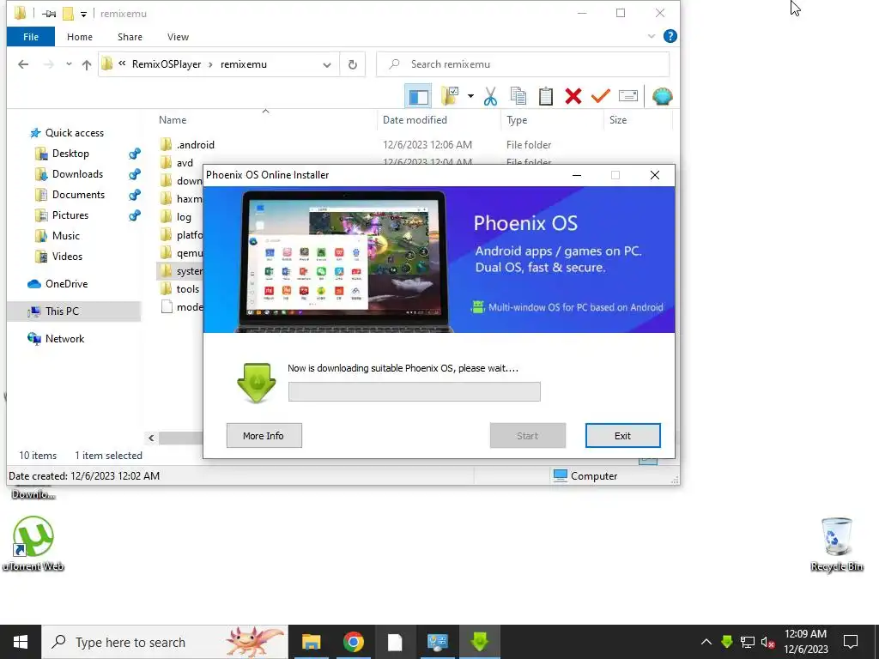Click the Rename icon in Explorer toolbar
Image resolution: width=879 pixels, height=659 pixels.
coord(627,96)
